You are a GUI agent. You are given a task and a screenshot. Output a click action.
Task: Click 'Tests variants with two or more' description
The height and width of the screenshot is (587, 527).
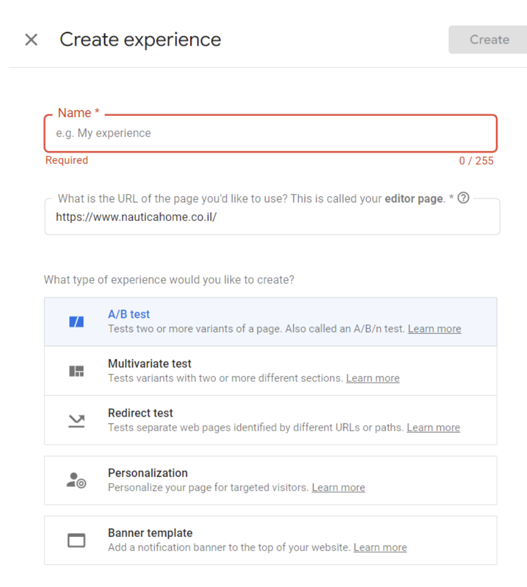point(226,378)
